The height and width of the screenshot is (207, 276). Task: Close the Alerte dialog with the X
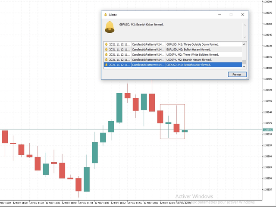(x=242, y=14)
